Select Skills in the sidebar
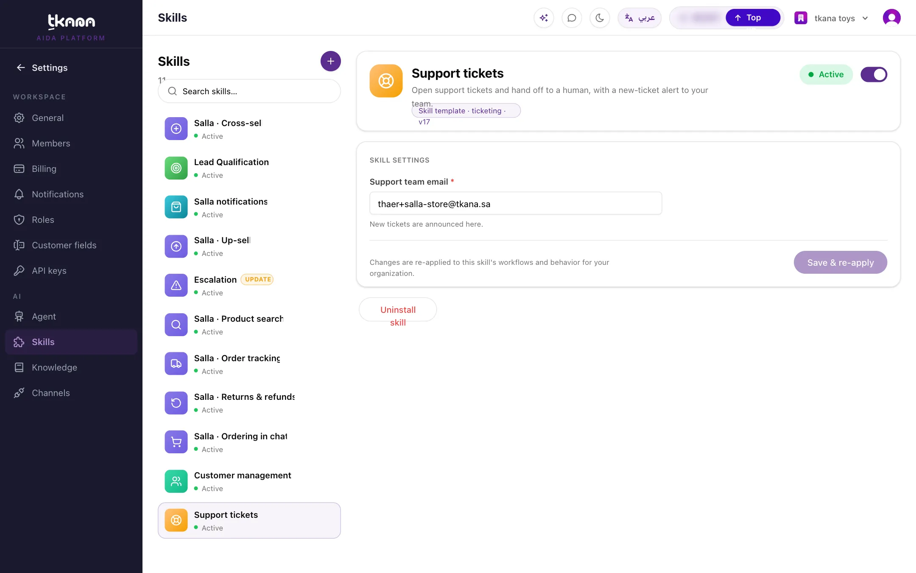This screenshot has height=573, width=916. [71, 342]
